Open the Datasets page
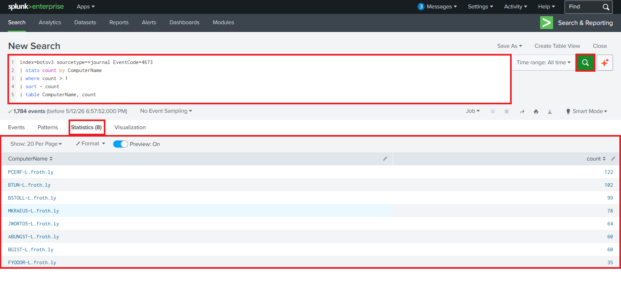Screen dimensions: 621x301 point(85,22)
